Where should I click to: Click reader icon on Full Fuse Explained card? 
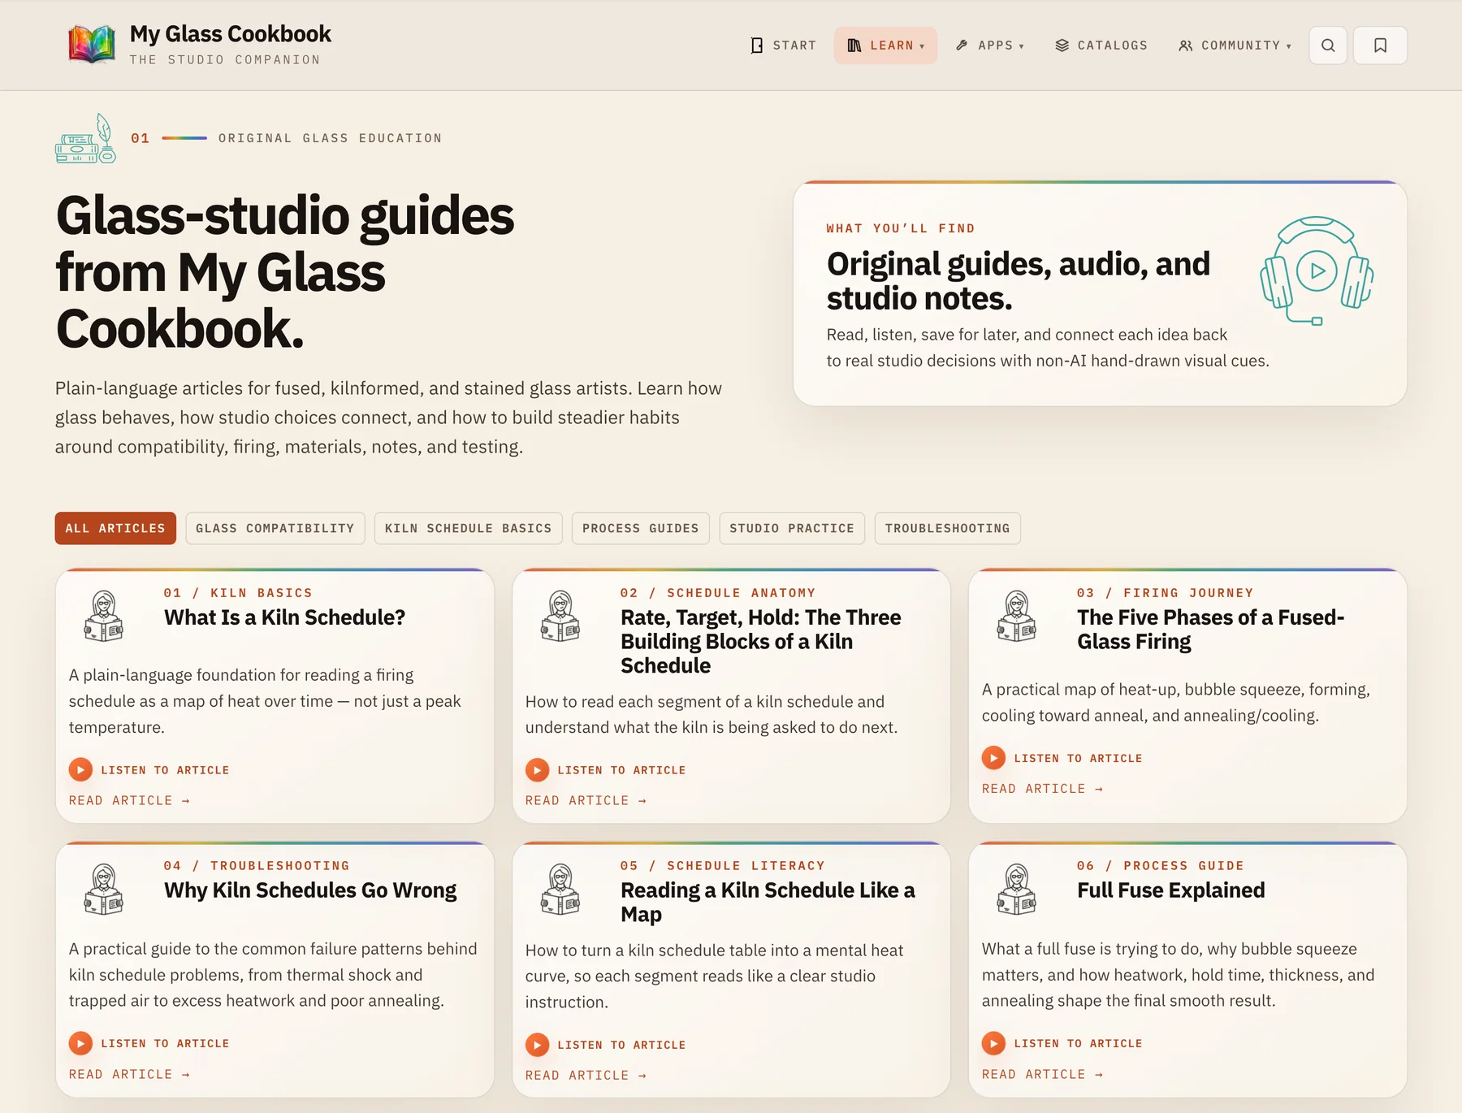(x=1017, y=889)
